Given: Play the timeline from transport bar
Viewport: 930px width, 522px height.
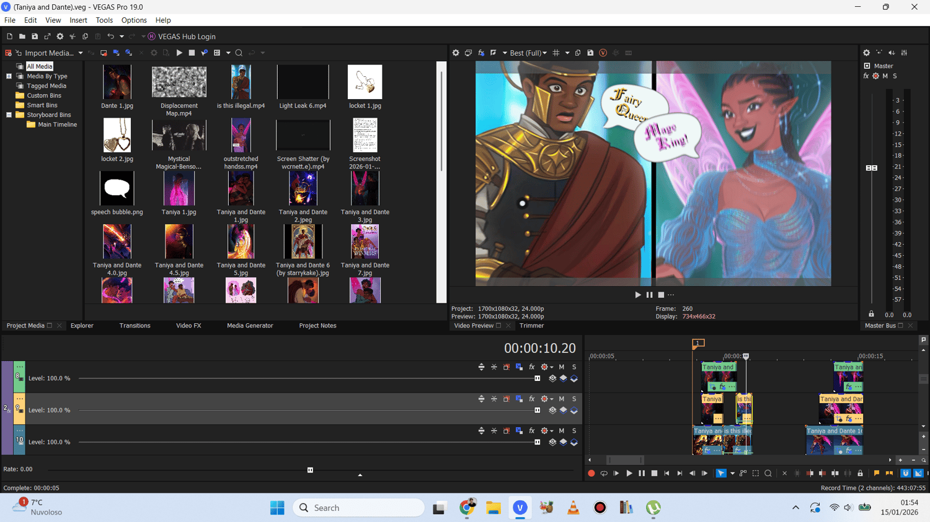Looking at the screenshot, I should click(x=629, y=474).
